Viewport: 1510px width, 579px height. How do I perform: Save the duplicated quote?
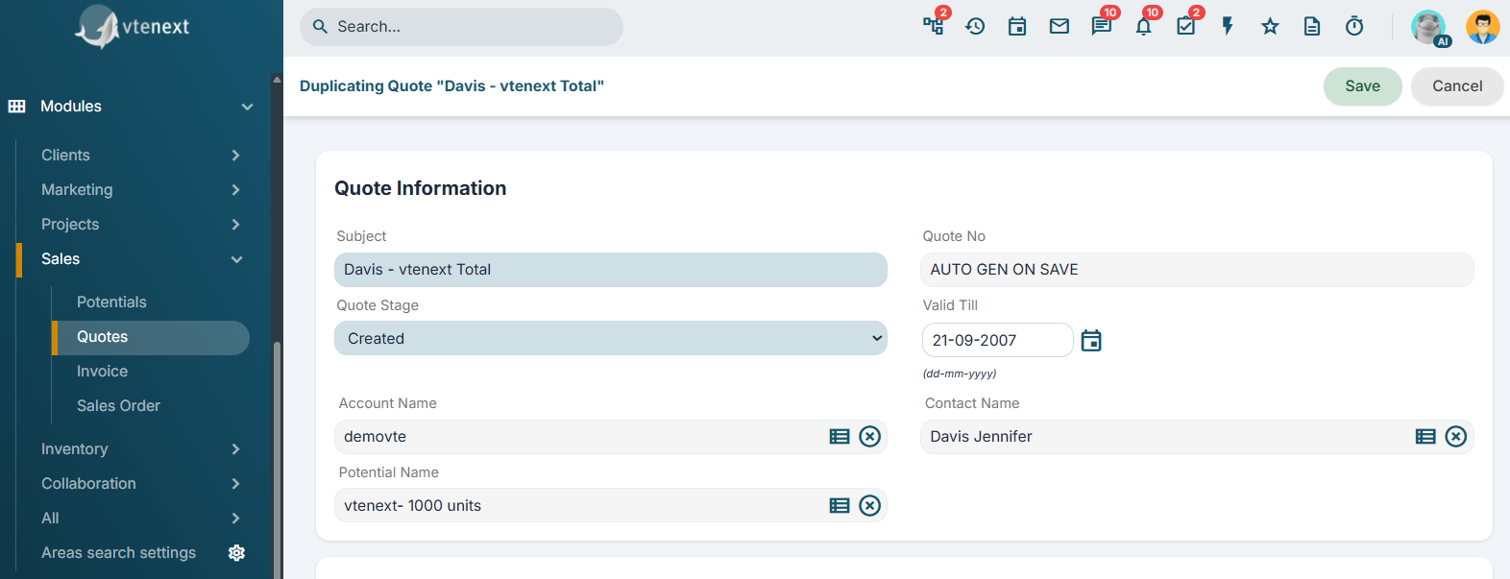(x=1362, y=86)
